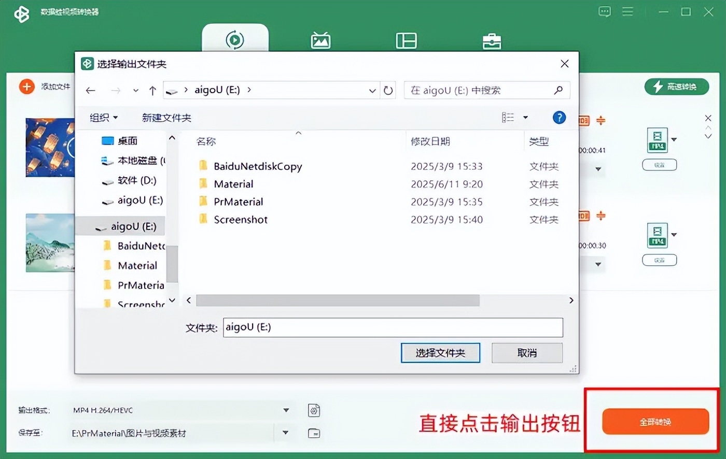Screen dimensions: 726x459
Task: Open format dropdown next to first video's MP4 icon
Action: tap(675, 140)
